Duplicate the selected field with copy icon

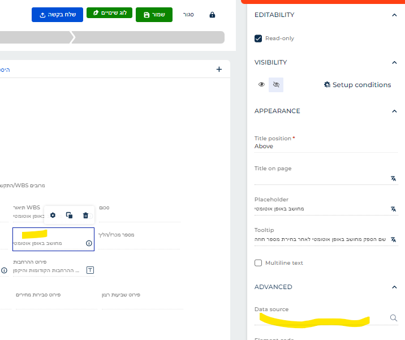point(69,215)
